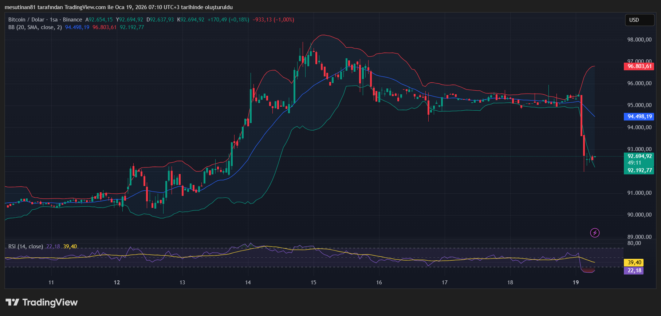Viewport: 661px width, 316px height.
Task: Click the purple lightning bolt icon
Action: 595,233
